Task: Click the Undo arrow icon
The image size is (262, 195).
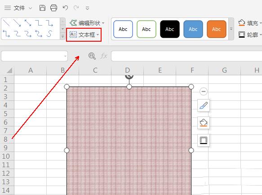Action: pos(65,8)
